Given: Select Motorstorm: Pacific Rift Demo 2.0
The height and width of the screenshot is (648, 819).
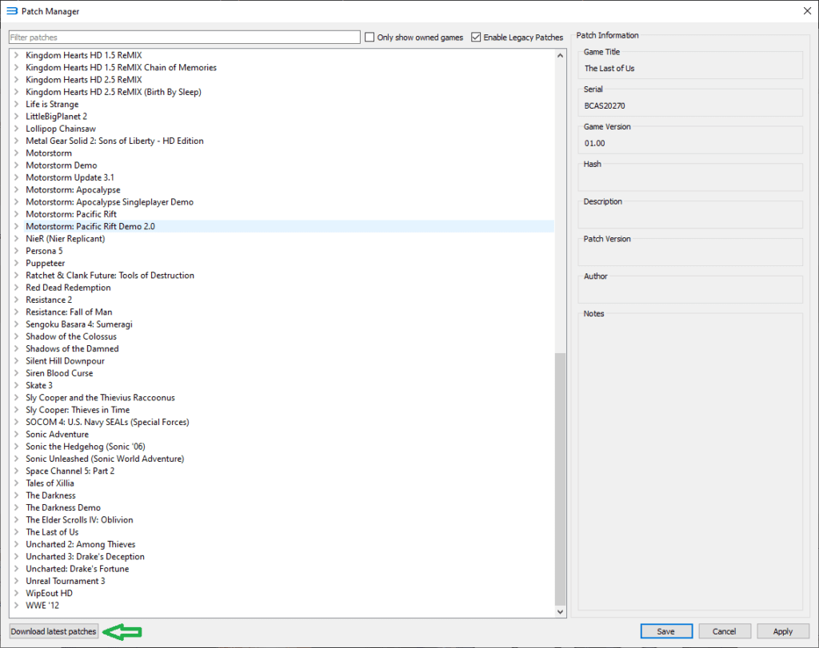Looking at the screenshot, I should (90, 226).
